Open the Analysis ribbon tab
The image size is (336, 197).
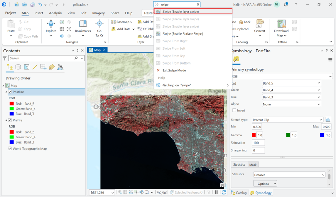(55, 13)
